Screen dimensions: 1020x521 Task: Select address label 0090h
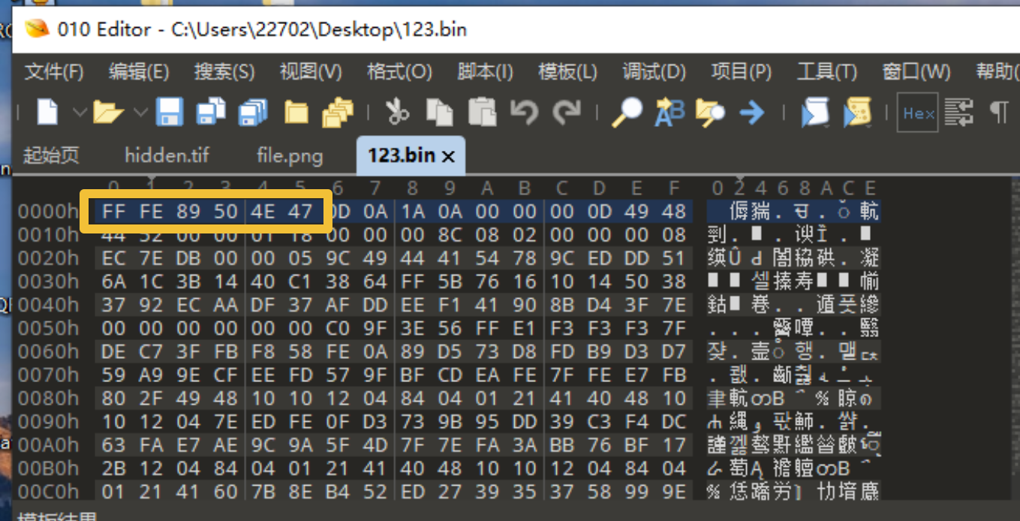pos(48,421)
